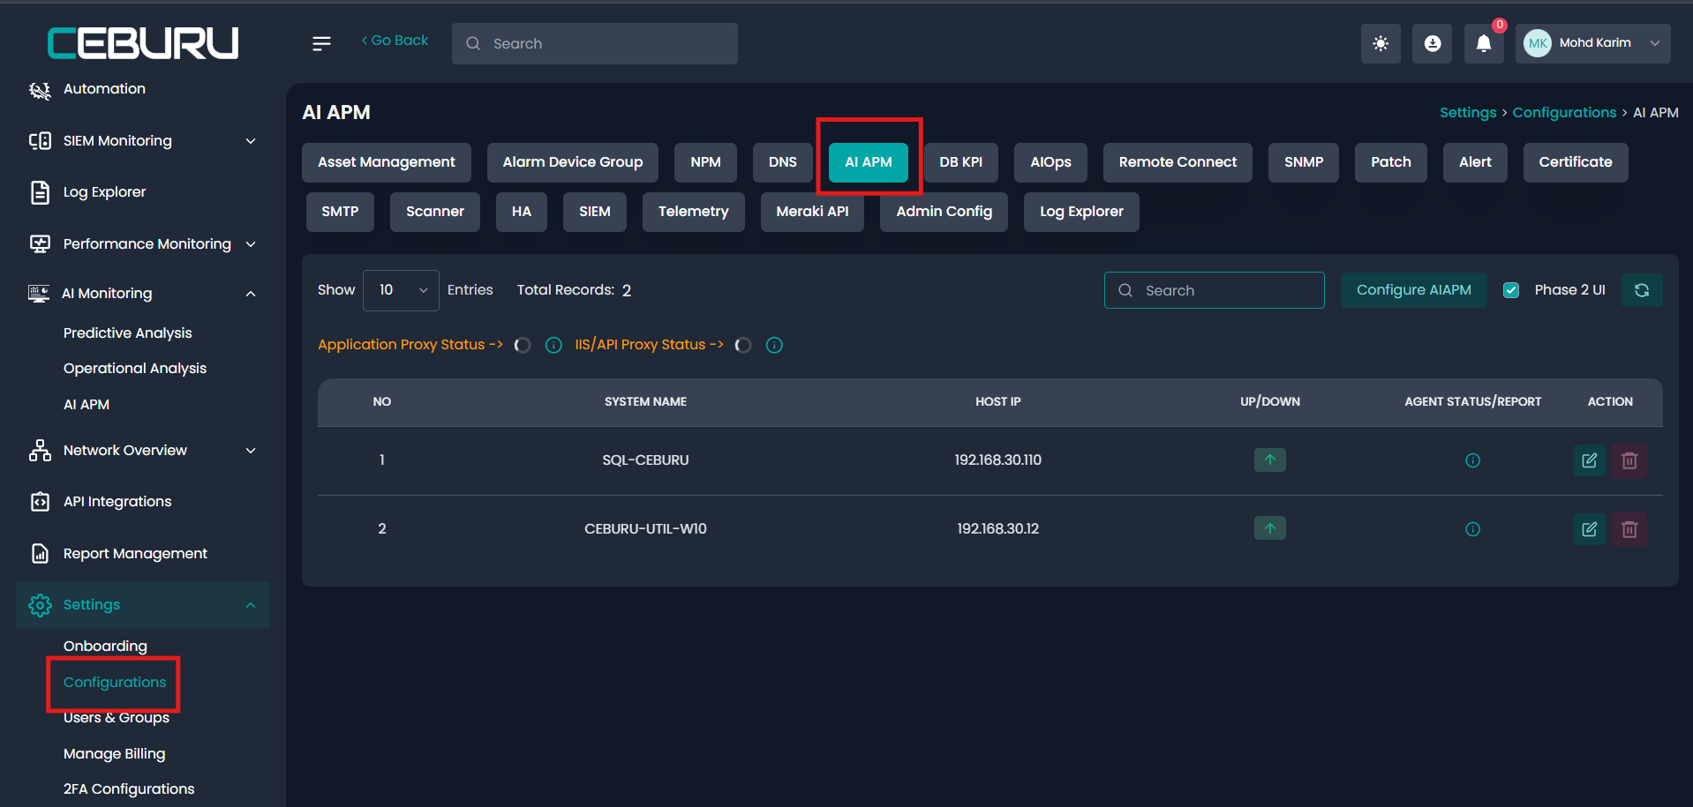Click the top global Search field
The image size is (1693, 807).
(x=595, y=43)
